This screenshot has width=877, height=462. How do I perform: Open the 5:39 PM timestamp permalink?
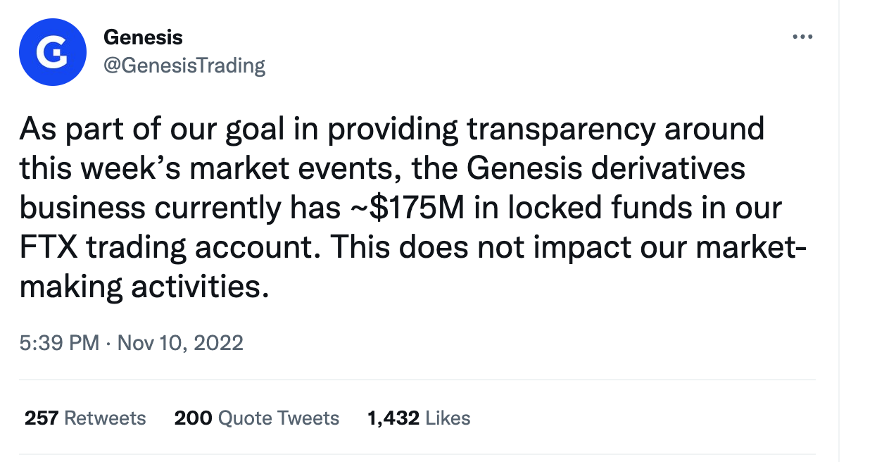59,343
